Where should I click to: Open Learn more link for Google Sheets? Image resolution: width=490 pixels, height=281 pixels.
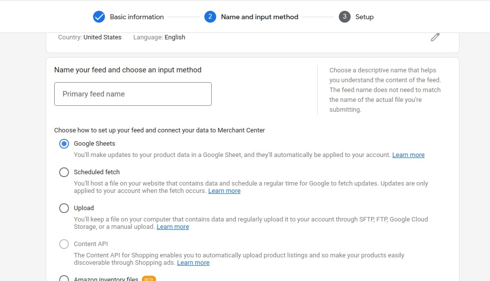[x=408, y=155]
